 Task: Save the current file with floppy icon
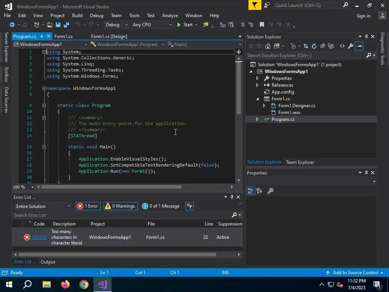[x=58, y=25]
